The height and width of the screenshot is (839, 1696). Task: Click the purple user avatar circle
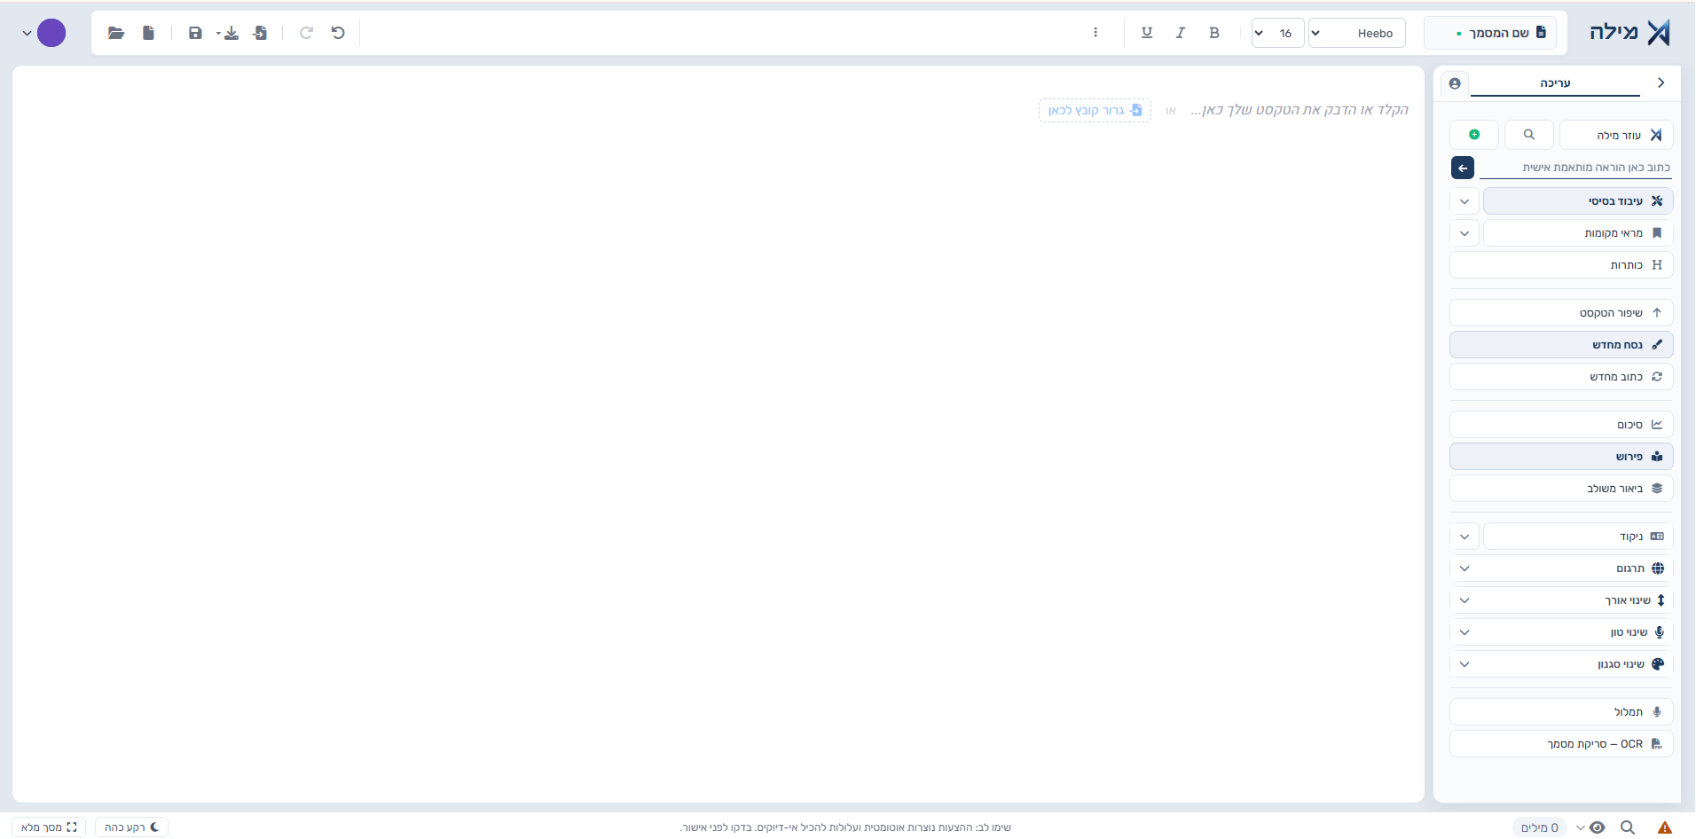[51, 33]
